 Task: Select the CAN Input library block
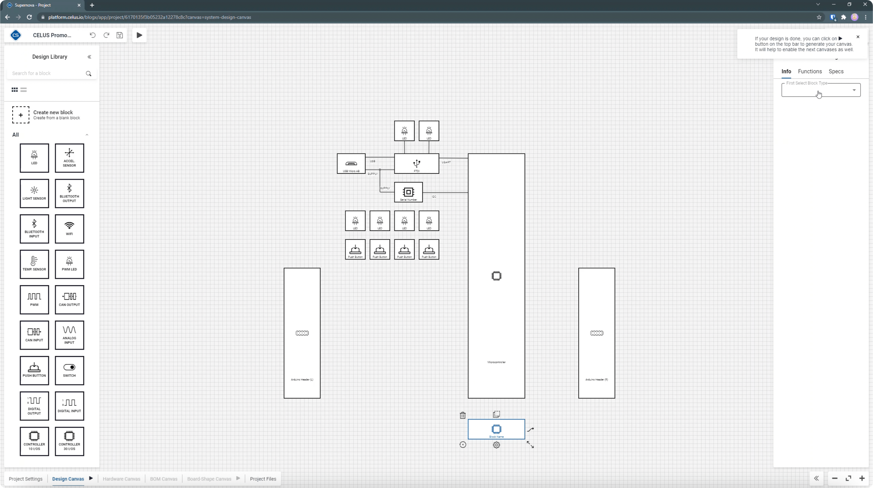click(x=34, y=335)
